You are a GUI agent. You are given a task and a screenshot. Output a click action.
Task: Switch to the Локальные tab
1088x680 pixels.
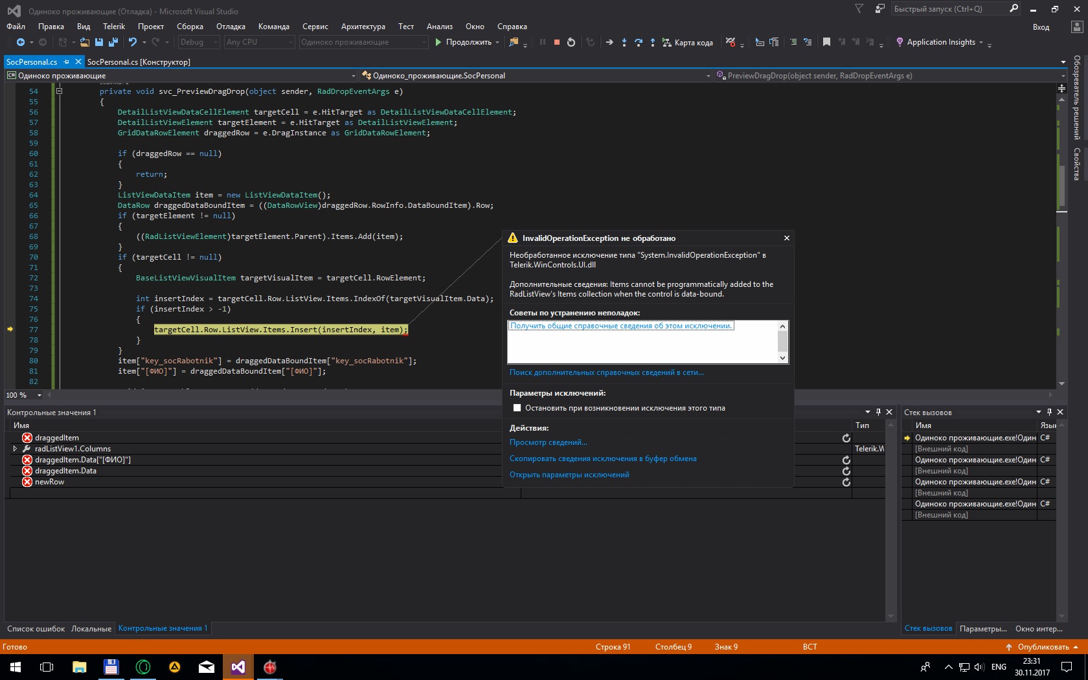pos(91,629)
